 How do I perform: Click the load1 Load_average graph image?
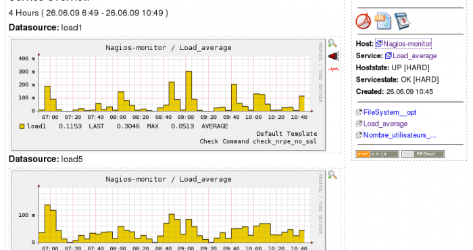(168, 95)
